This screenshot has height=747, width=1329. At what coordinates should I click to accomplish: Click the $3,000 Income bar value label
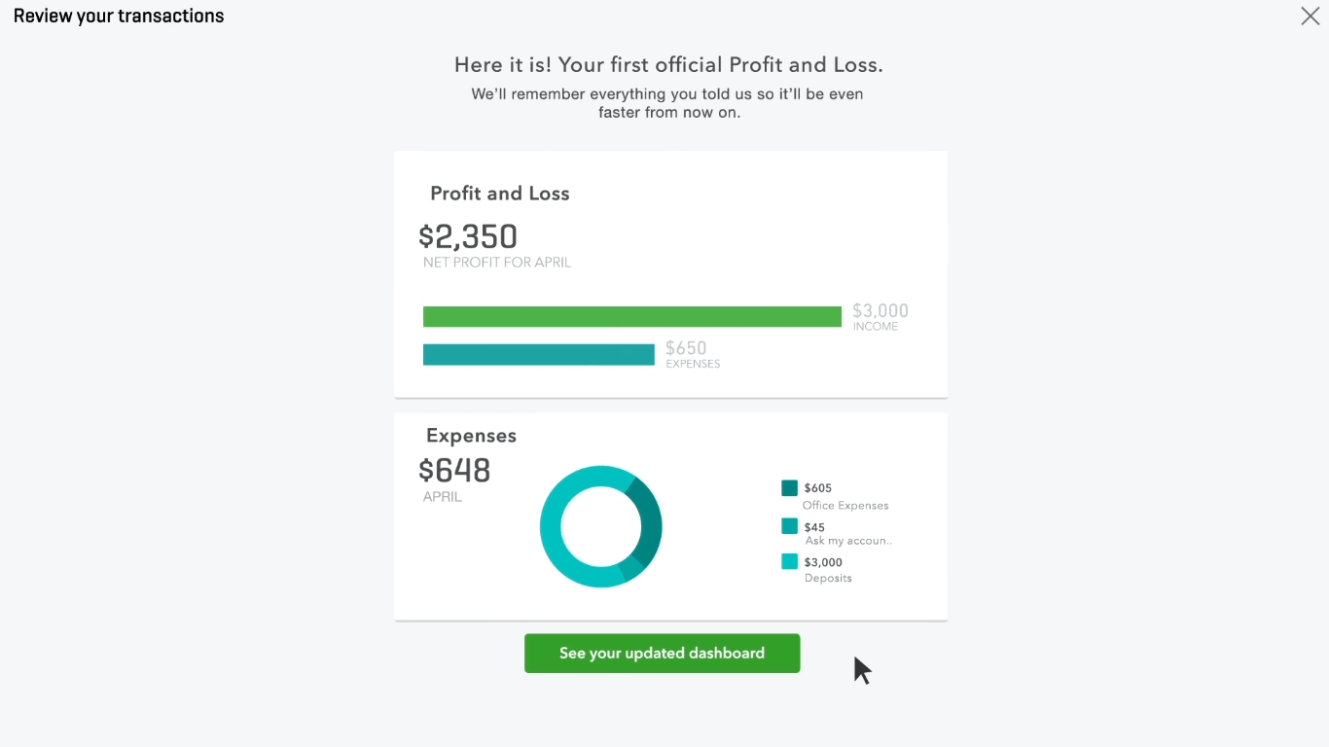880,310
